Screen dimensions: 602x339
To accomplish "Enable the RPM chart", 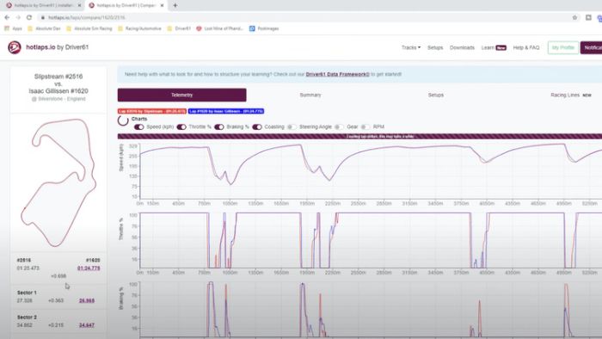I will tap(365, 126).
